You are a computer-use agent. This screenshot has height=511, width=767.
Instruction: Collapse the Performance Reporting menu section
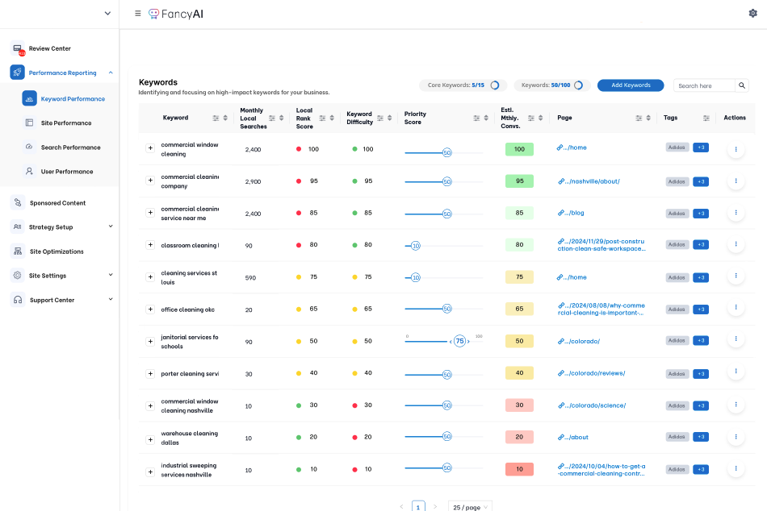(111, 73)
